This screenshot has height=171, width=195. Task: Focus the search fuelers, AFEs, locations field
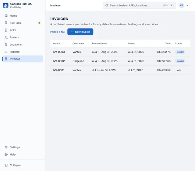(x=139, y=5)
